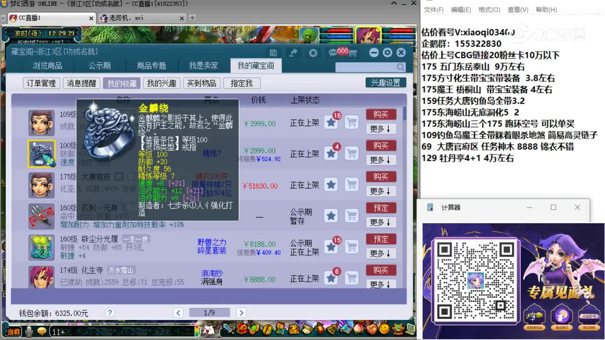This screenshot has width=605, height=340.
Task: Open 查看(V) menu in Notepad
Action: [518, 9]
